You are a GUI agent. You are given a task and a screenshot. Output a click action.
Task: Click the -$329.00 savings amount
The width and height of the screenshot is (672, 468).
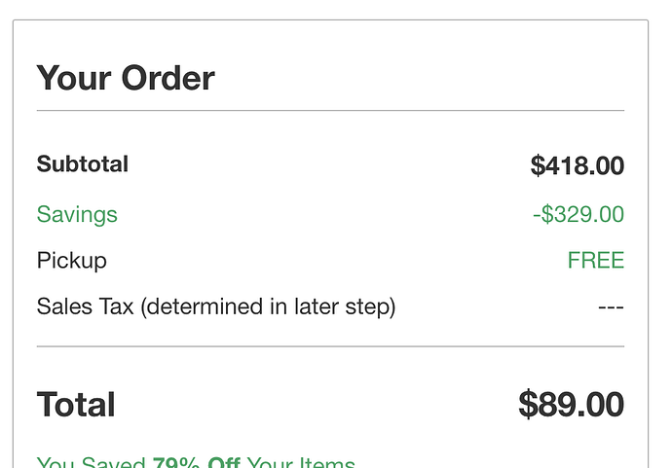[579, 214]
